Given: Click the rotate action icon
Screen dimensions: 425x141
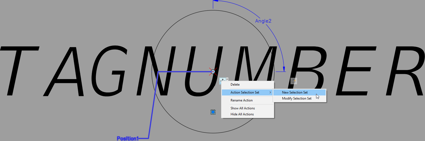Looking at the screenshot, I should pyautogui.click(x=293, y=81).
